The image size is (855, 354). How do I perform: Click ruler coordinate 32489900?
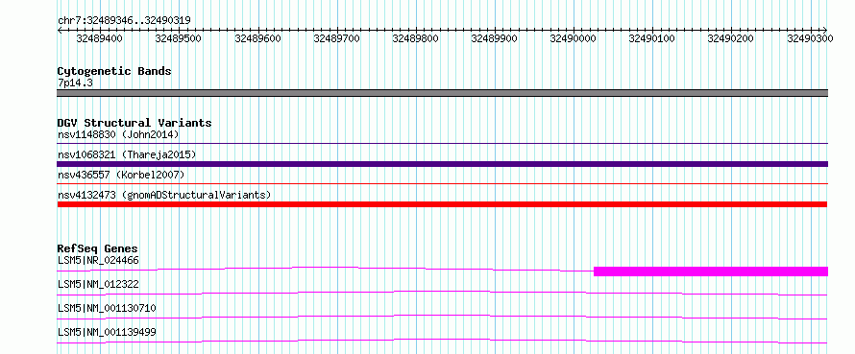pyautogui.click(x=494, y=38)
